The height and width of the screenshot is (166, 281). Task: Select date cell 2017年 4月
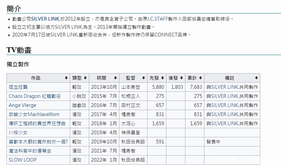(104, 114)
